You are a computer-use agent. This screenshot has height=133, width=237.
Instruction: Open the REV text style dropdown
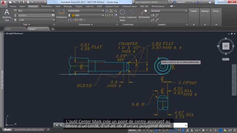[x=36, y=11]
